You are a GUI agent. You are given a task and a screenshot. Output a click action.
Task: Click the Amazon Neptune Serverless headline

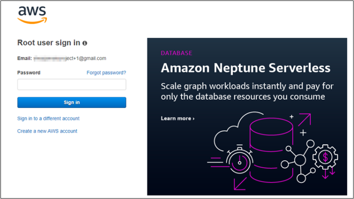(245, 68)
